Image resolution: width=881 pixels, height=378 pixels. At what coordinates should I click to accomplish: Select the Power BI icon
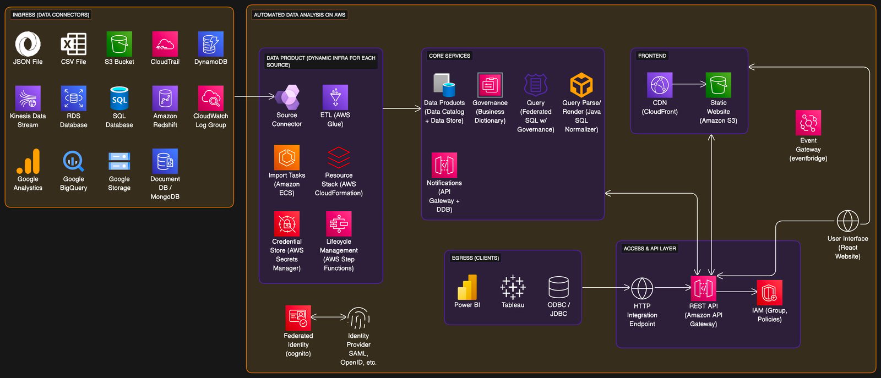(467, 288)
